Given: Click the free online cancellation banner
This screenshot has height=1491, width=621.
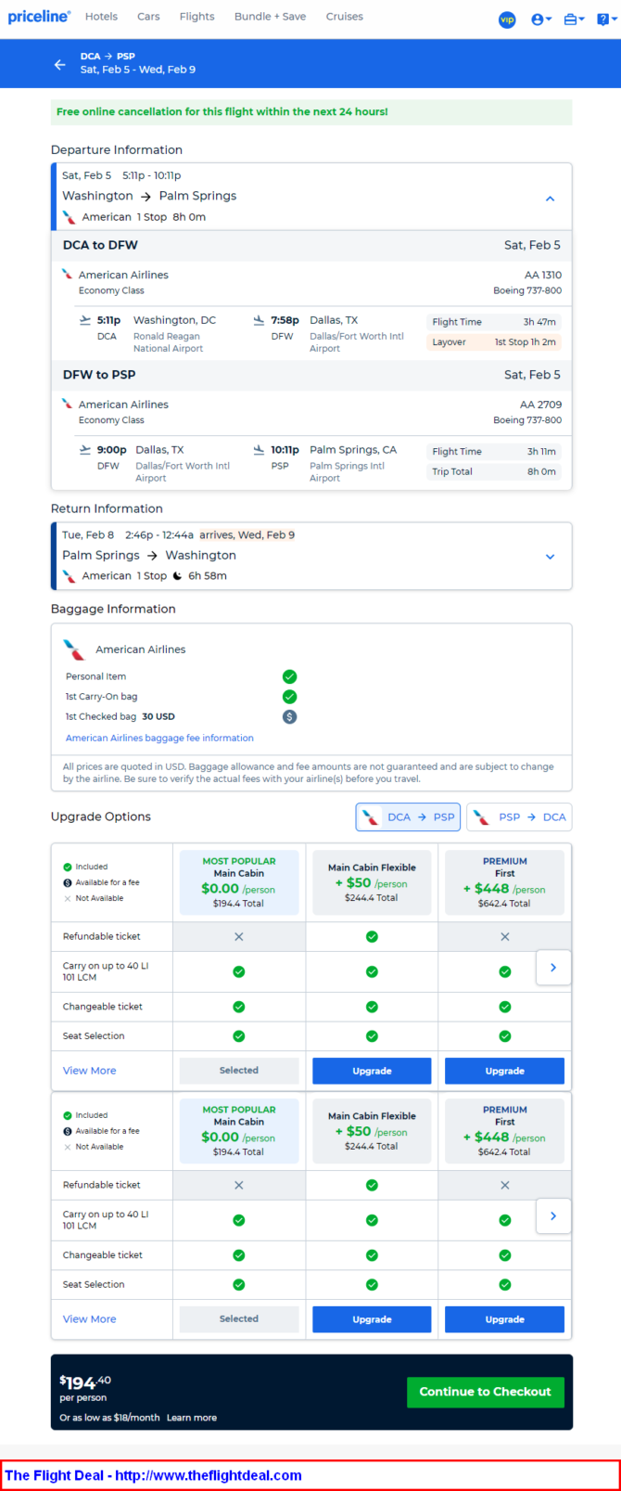Looking at the screenshot, I should coord(311,112).
